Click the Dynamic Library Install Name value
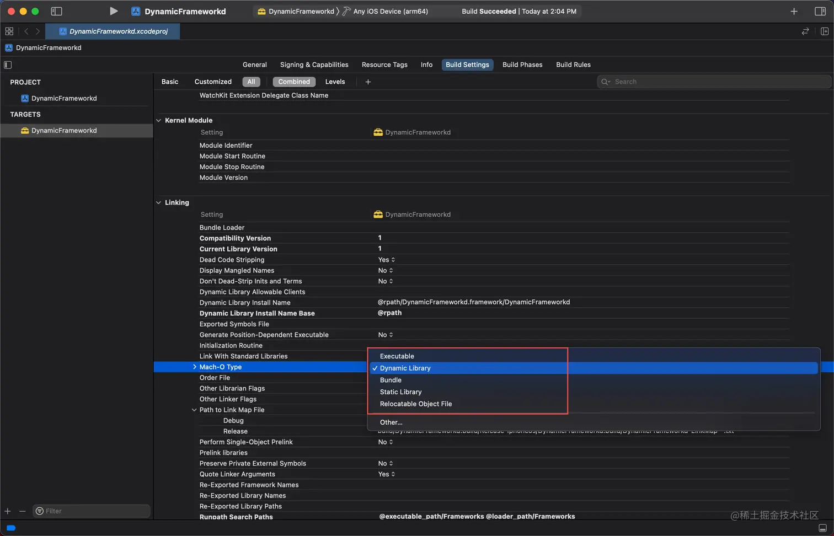 pyautogui.click(x=474, y=302)
